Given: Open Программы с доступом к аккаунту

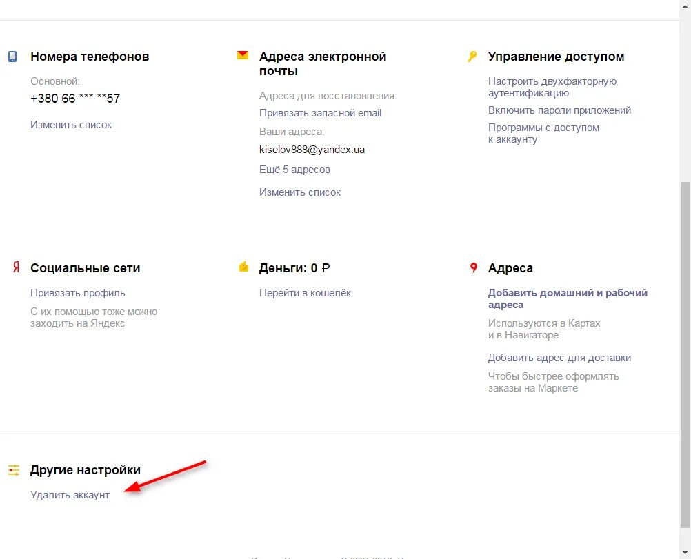Looking at the screenshot, I should [x=544, y=133].
